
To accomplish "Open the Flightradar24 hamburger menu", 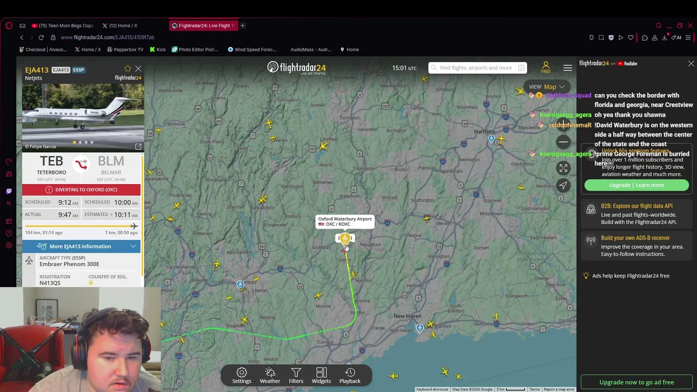I will (x=567, y=68).
